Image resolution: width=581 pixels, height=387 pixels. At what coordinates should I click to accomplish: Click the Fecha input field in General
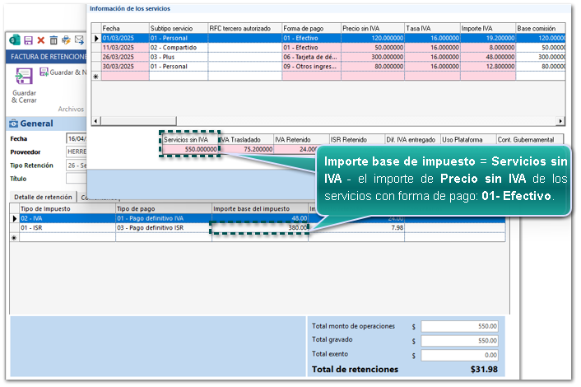coord(77,138)
